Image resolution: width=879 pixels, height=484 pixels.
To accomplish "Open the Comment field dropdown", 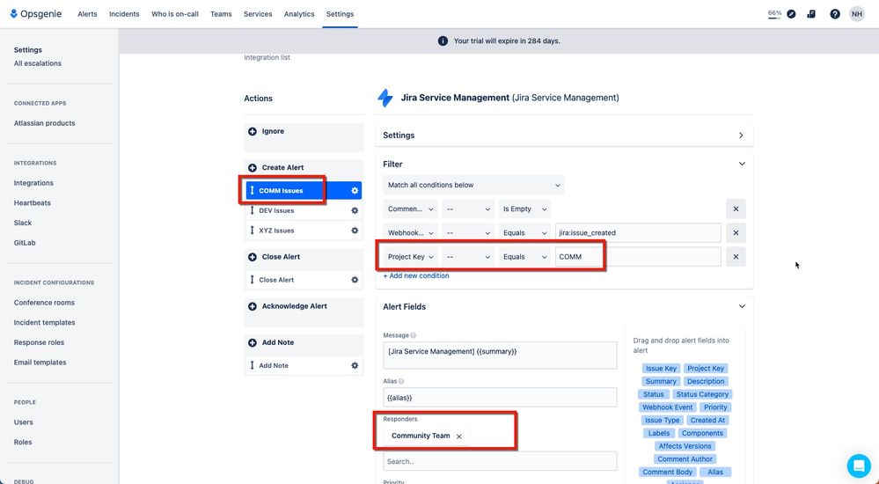I will (410, 209).
